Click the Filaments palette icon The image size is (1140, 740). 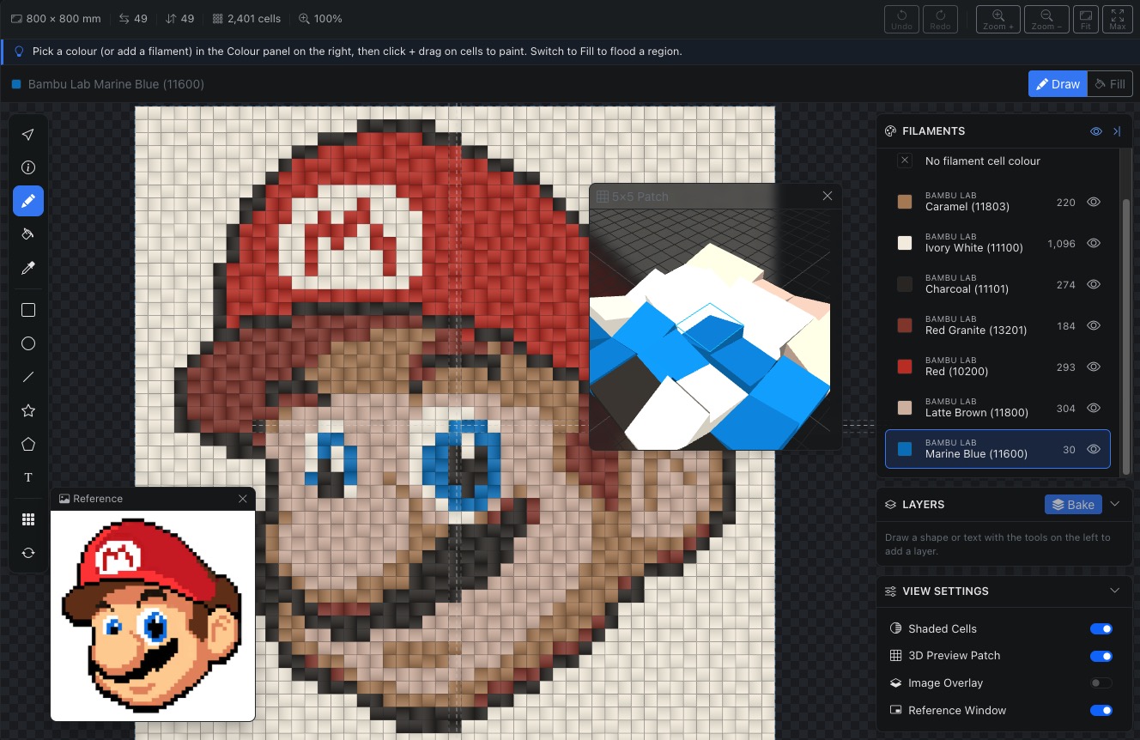click(x=890, y=131)
